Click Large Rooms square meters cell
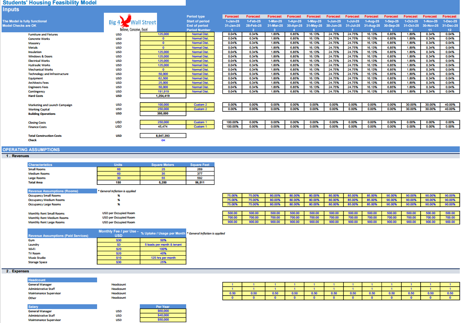The image size is (461, 323). point(163,178)
